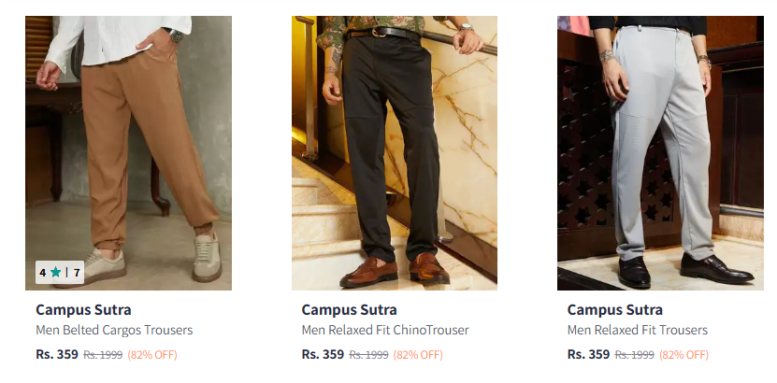Open the Men Relaxed Fit Trousers title
Screen dimensions: 777x383
click(637, 331)
